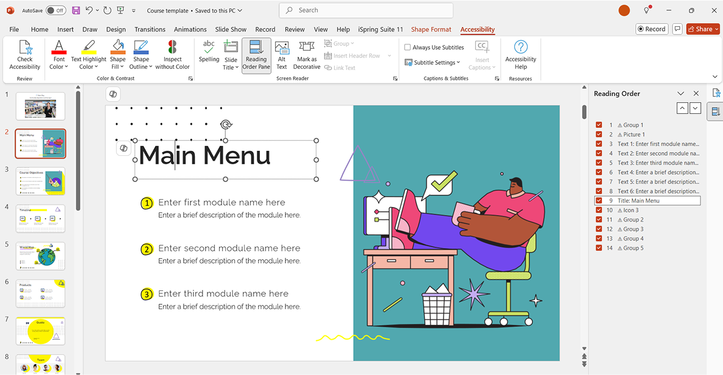This screenshot has width=723, height=375.
Task: Uncheck the Title: Main Menu checkbox
Action: 598,201
